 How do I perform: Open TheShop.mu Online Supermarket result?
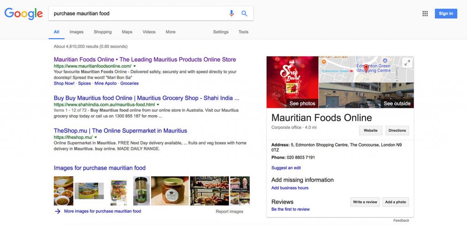coord(120,131)
